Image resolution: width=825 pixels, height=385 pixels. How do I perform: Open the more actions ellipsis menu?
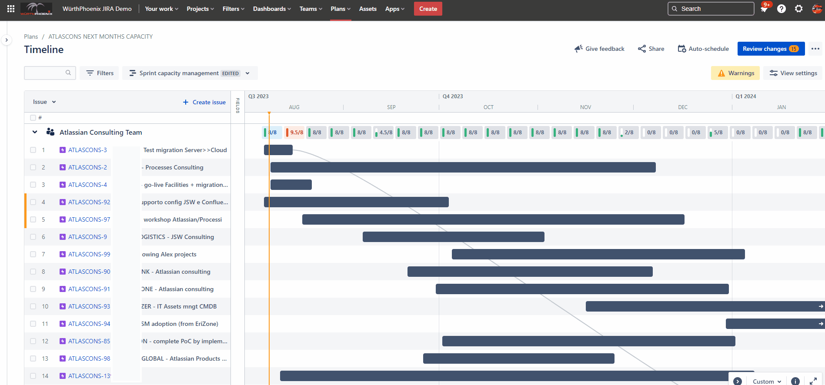[815, 49]
